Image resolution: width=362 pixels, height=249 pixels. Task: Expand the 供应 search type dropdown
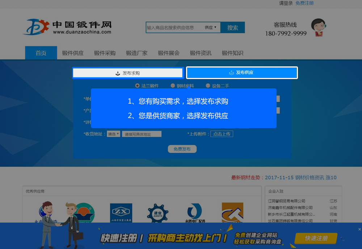pyautogui.click(x=211, y=27)
